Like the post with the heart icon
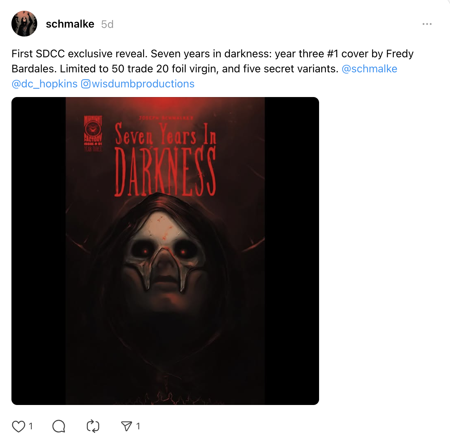The image size is (450, 439). click(19, 426)
